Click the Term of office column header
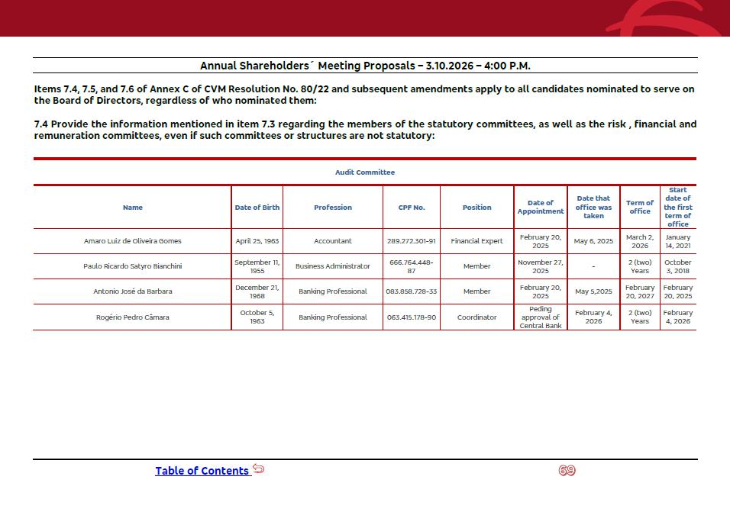The height and width of the screenshot is (512, 730). 640,208
